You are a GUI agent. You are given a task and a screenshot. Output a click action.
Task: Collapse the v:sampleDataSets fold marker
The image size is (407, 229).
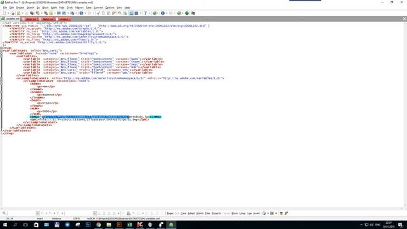tap(1, 78)
